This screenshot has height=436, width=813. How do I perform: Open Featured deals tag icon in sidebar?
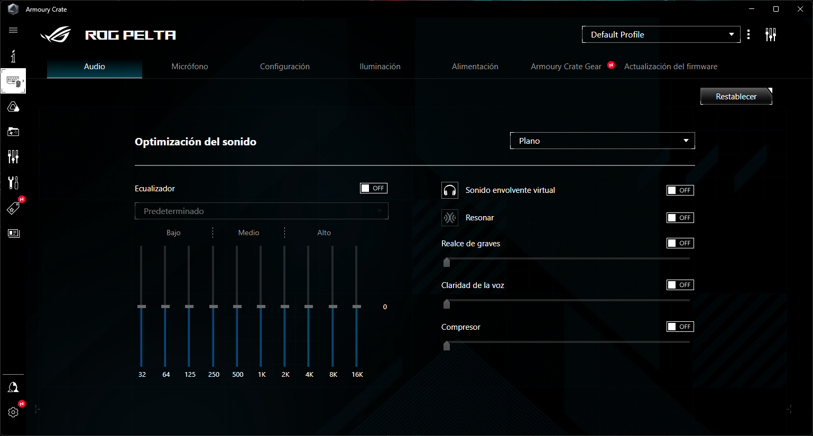coord(13,208)
